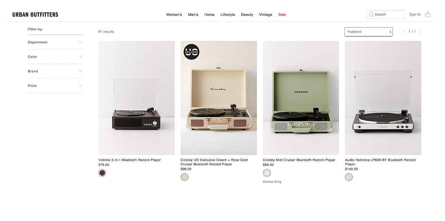Click the Sign In link
445x221 pixels.
[415, 15]
